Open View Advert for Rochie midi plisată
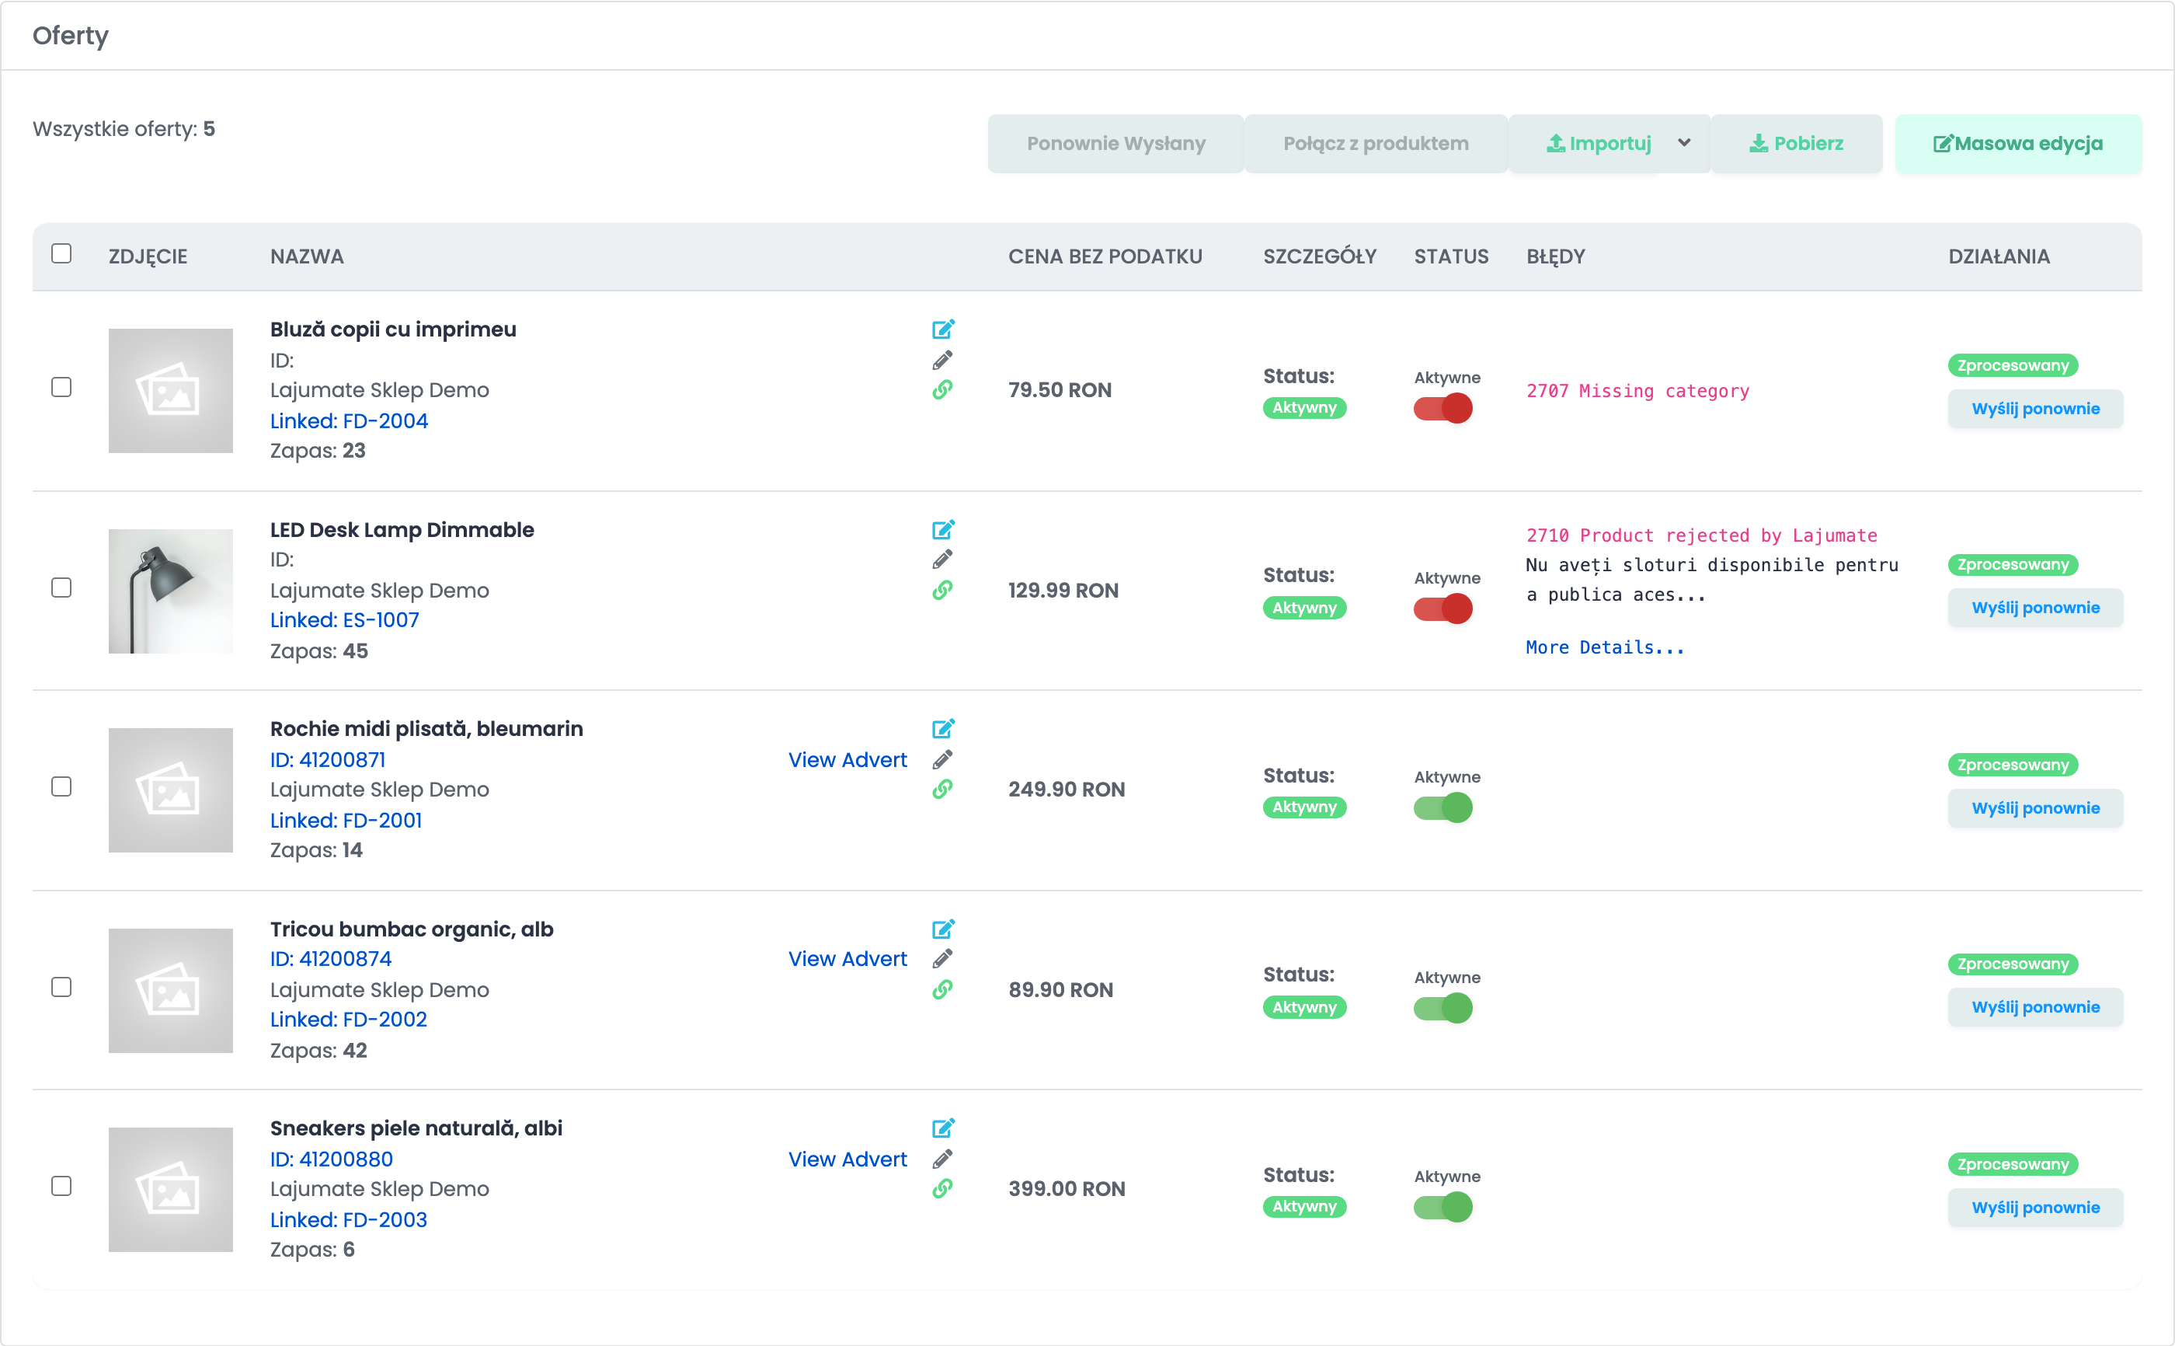This screenshot has width=2175, height=1346. coord(847,760)
